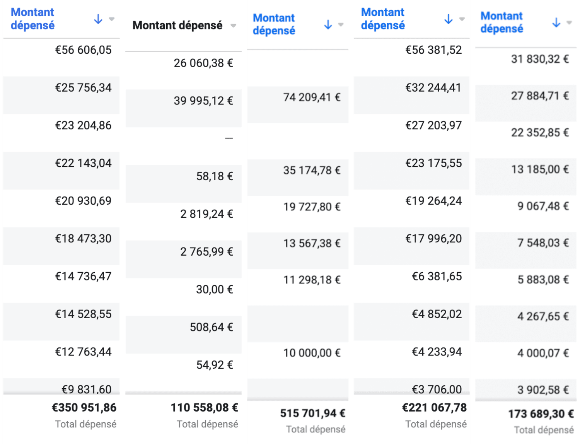Select the 13 185,00 € cell
580x444 pixels.
click(x=540, y=169)
